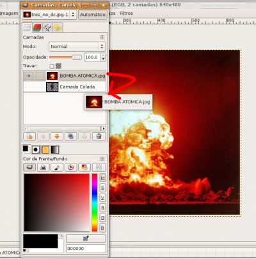Image resolution: width=256 pixels, height=259 pixels.
Task: Decrease opacity with the stepper down arrow
Action: coord(103,60)
